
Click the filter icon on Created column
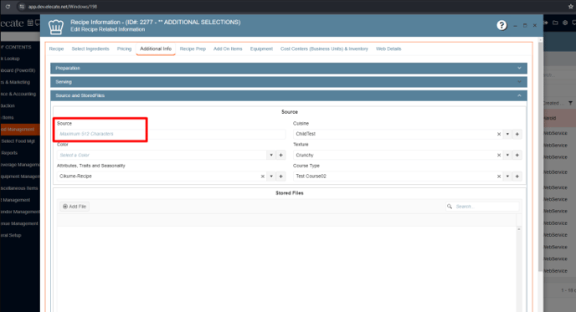[x=570, y=103]
